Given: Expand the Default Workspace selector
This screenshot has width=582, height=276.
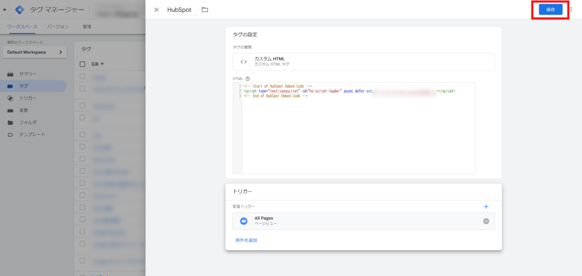Looking at the screenshot, I should click(35, 52).
